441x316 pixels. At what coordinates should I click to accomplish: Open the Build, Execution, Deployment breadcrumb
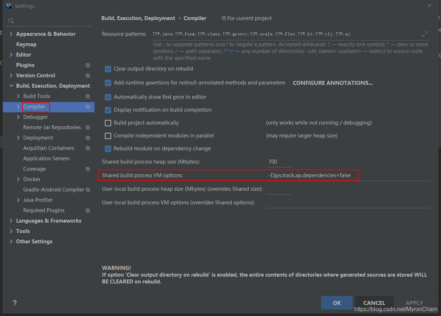[137, 18]
